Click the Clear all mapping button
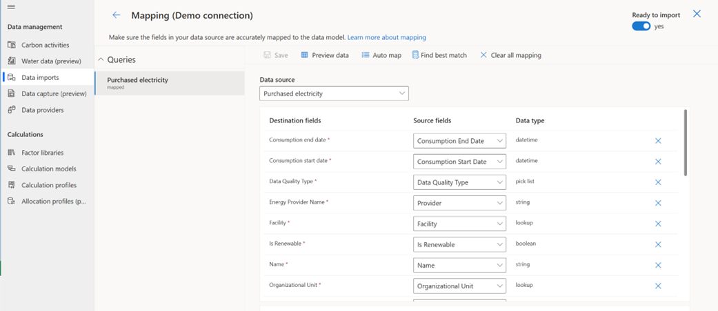The height and width of the screenshot is (311, 718). (x=510, y=55)
